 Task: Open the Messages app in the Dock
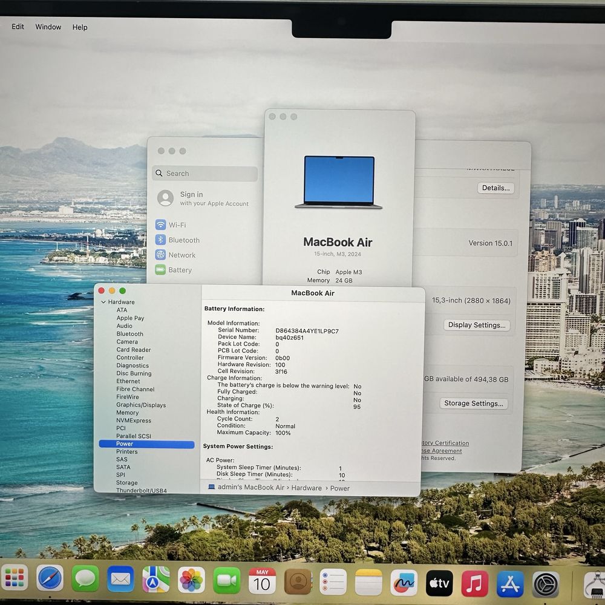coord(85,578)
